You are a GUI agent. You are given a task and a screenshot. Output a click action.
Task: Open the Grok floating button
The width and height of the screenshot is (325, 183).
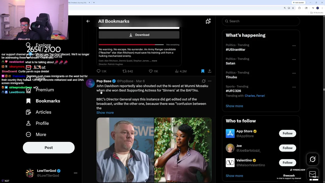[x=313, y=159]
